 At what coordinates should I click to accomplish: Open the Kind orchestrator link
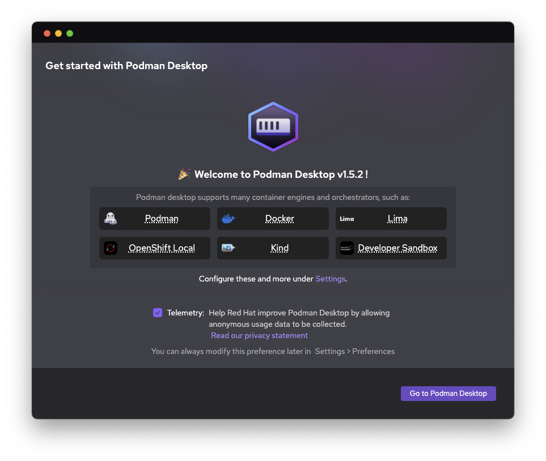tap(280, 248)
